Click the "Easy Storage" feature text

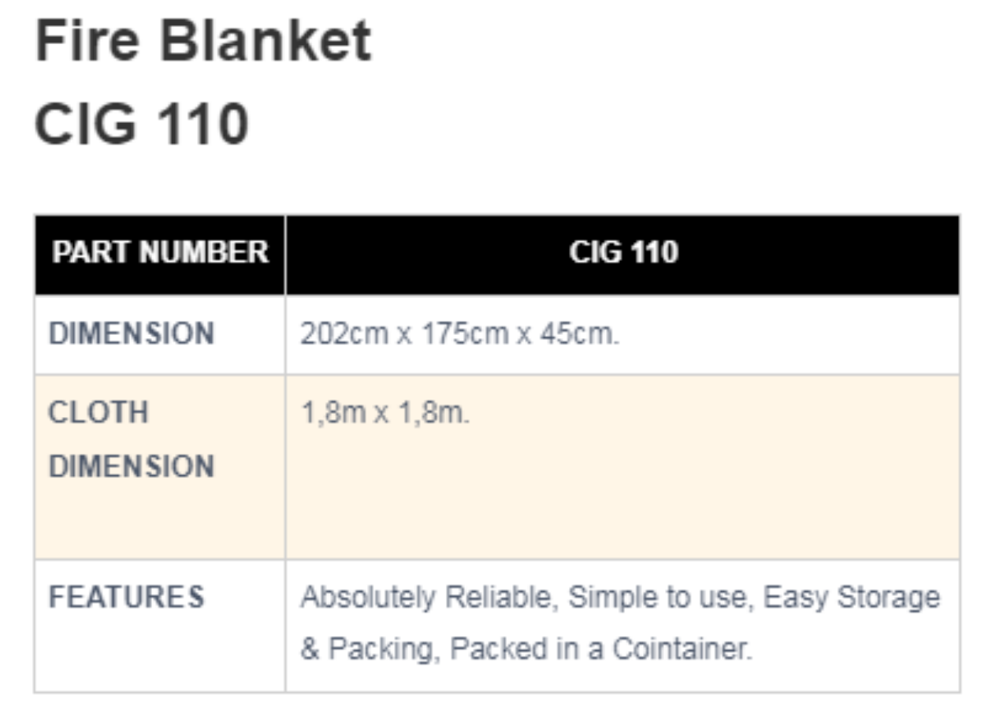pyautogui.click(x=852, y=597)
